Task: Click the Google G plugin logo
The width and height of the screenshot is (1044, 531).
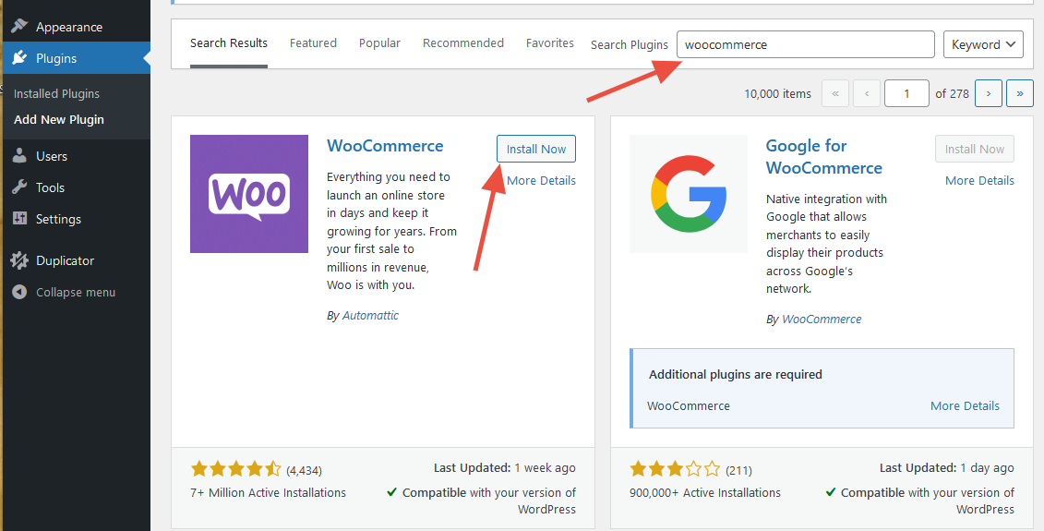Action: pos(688,194)
